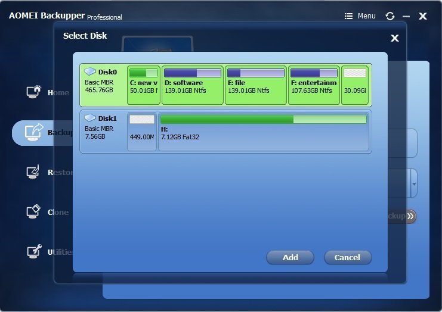Click the Clone monitor icon
442x312 pixels.
pos(33,211)
